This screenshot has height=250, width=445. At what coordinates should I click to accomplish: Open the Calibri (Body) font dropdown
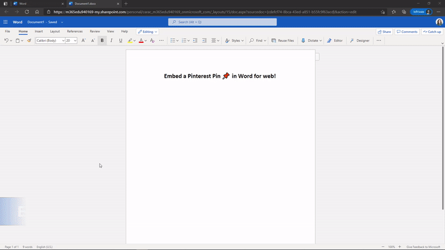50,41
